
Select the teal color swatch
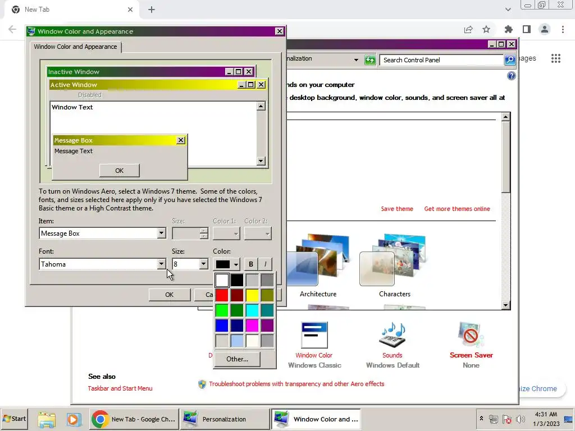tap(267, 310)
